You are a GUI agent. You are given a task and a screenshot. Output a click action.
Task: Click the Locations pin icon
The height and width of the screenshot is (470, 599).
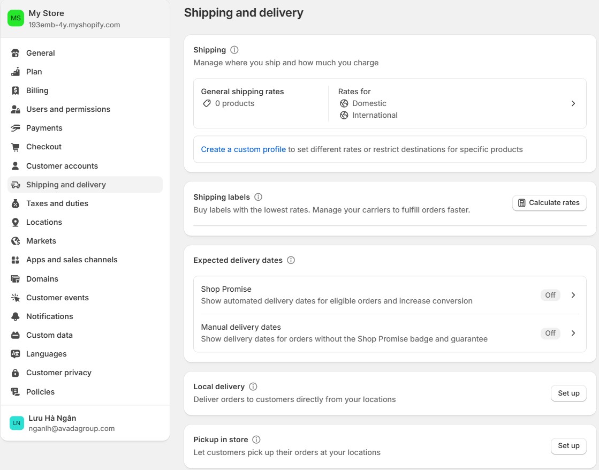[x=16, y=222]
